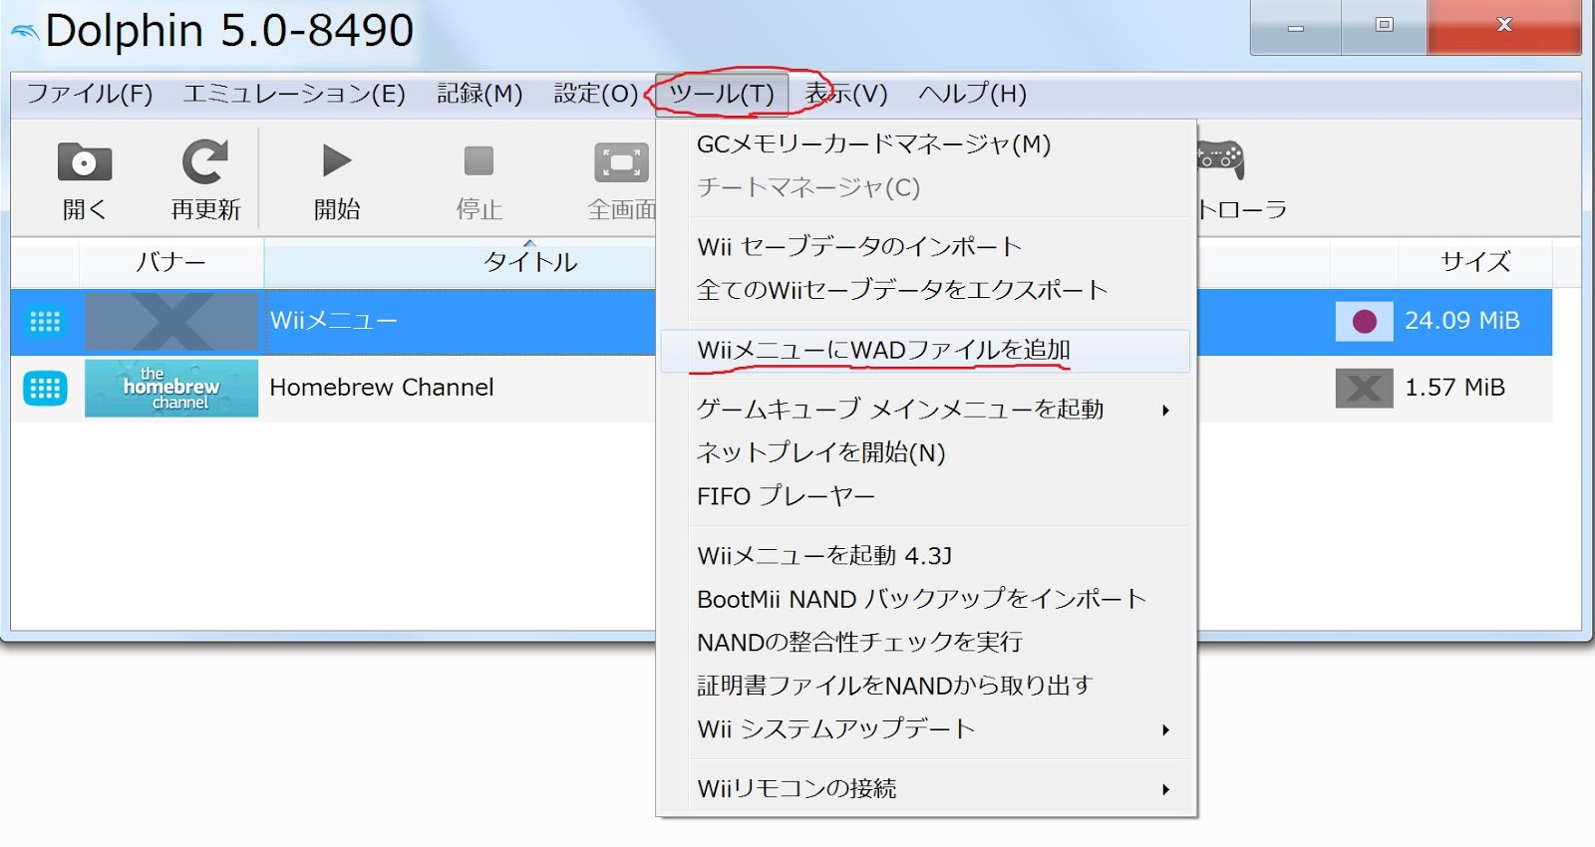The height and width of the screenshot is (847, 1595).
Task: Sort by バナー column header
Action: (x=171, y=262)
